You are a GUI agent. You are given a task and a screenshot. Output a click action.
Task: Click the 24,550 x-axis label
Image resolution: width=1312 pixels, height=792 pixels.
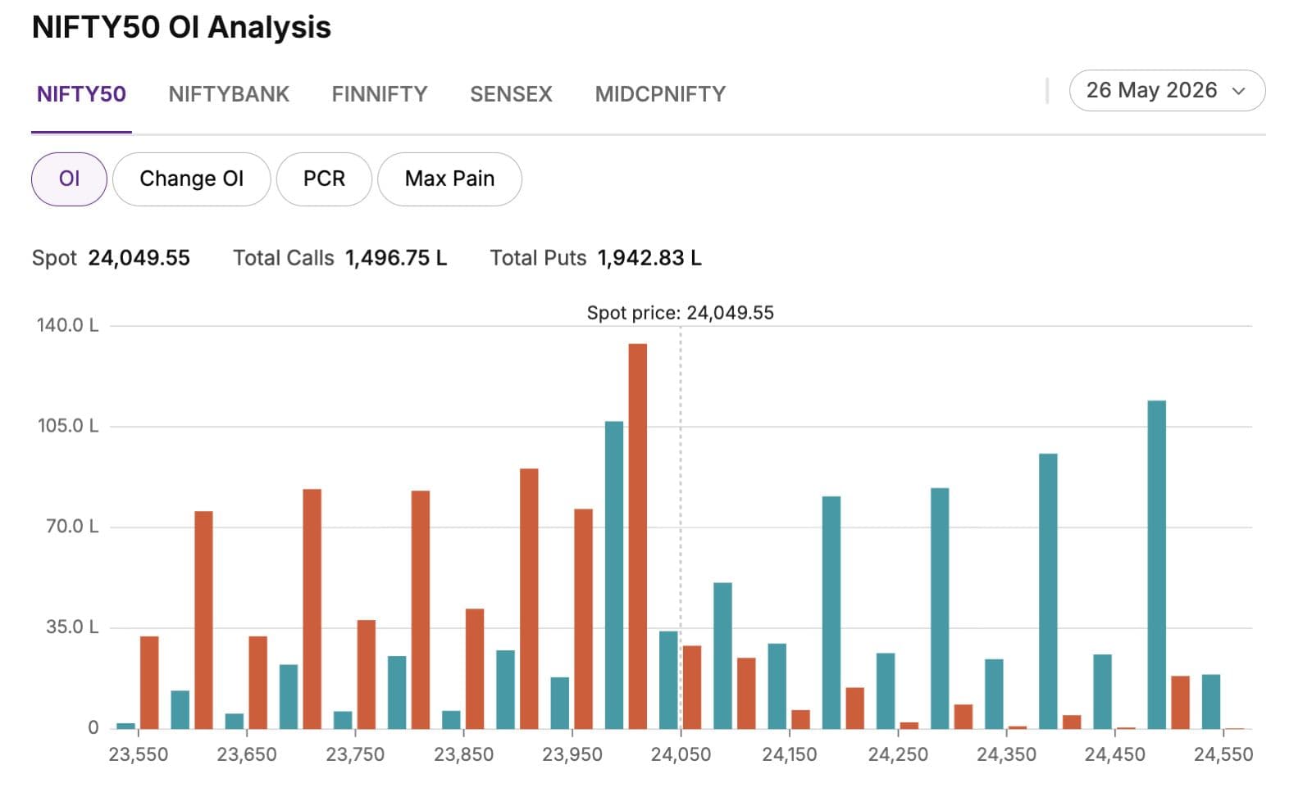click(x=1223, y=754)
